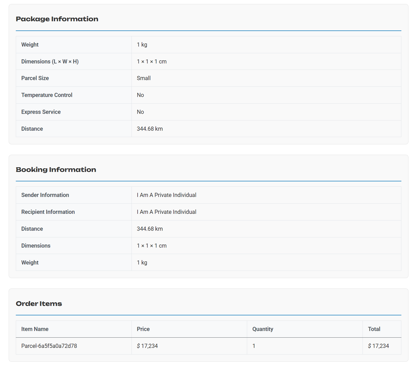Click the 1 kg value under Package Information

click(142, 45)
